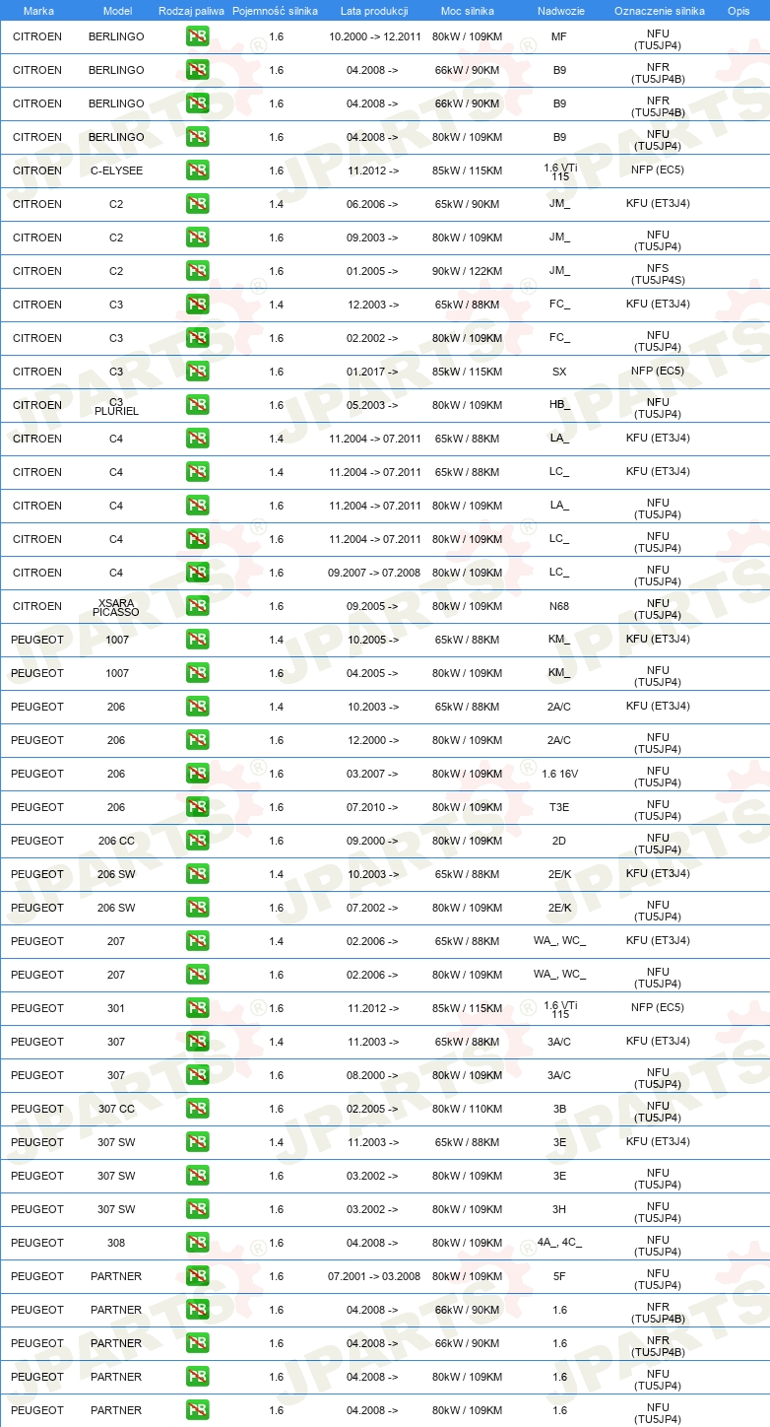Click fuel icon in C4 09.2007 -> 07.2008 row
The image size is (770, 1427).
(197, 573)
